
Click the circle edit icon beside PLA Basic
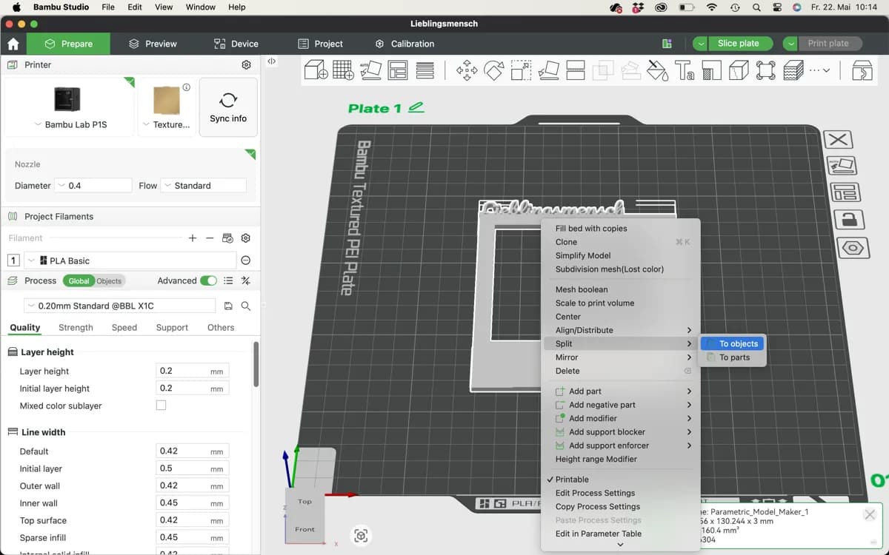(246, 260)
